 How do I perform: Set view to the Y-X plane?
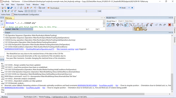pyautogui.click(x=135, y=25)
